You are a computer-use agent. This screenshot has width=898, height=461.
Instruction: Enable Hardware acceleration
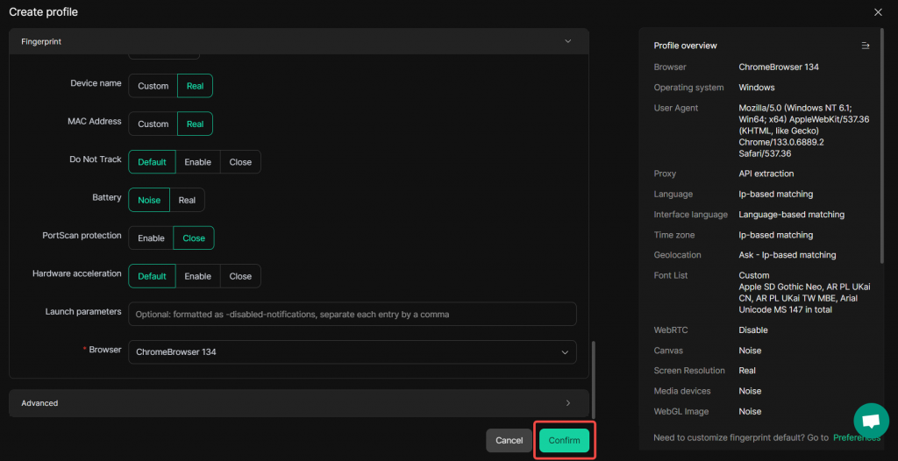(x=197, y=276)
